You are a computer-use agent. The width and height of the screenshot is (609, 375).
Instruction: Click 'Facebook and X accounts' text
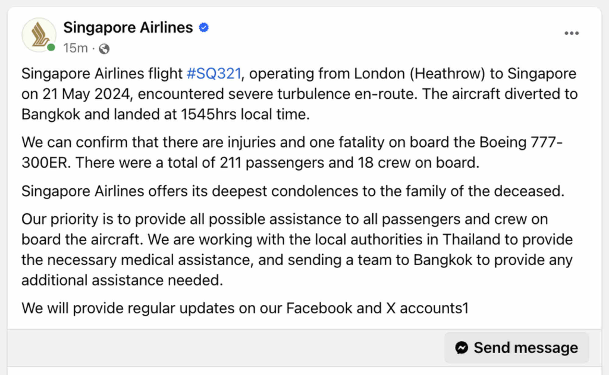375,308
